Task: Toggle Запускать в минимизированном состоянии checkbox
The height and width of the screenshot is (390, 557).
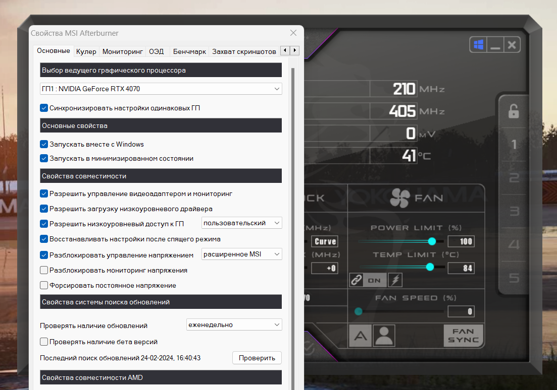Action: tap(44, 158)
